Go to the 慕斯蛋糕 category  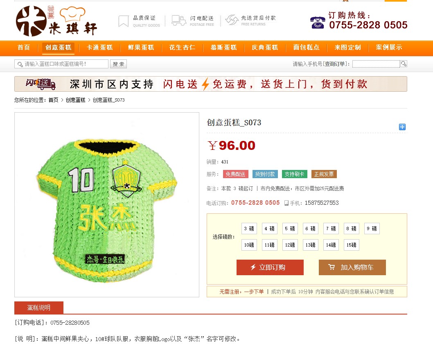(224, 48)
